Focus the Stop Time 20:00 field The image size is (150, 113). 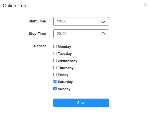(x=81, y=34)
